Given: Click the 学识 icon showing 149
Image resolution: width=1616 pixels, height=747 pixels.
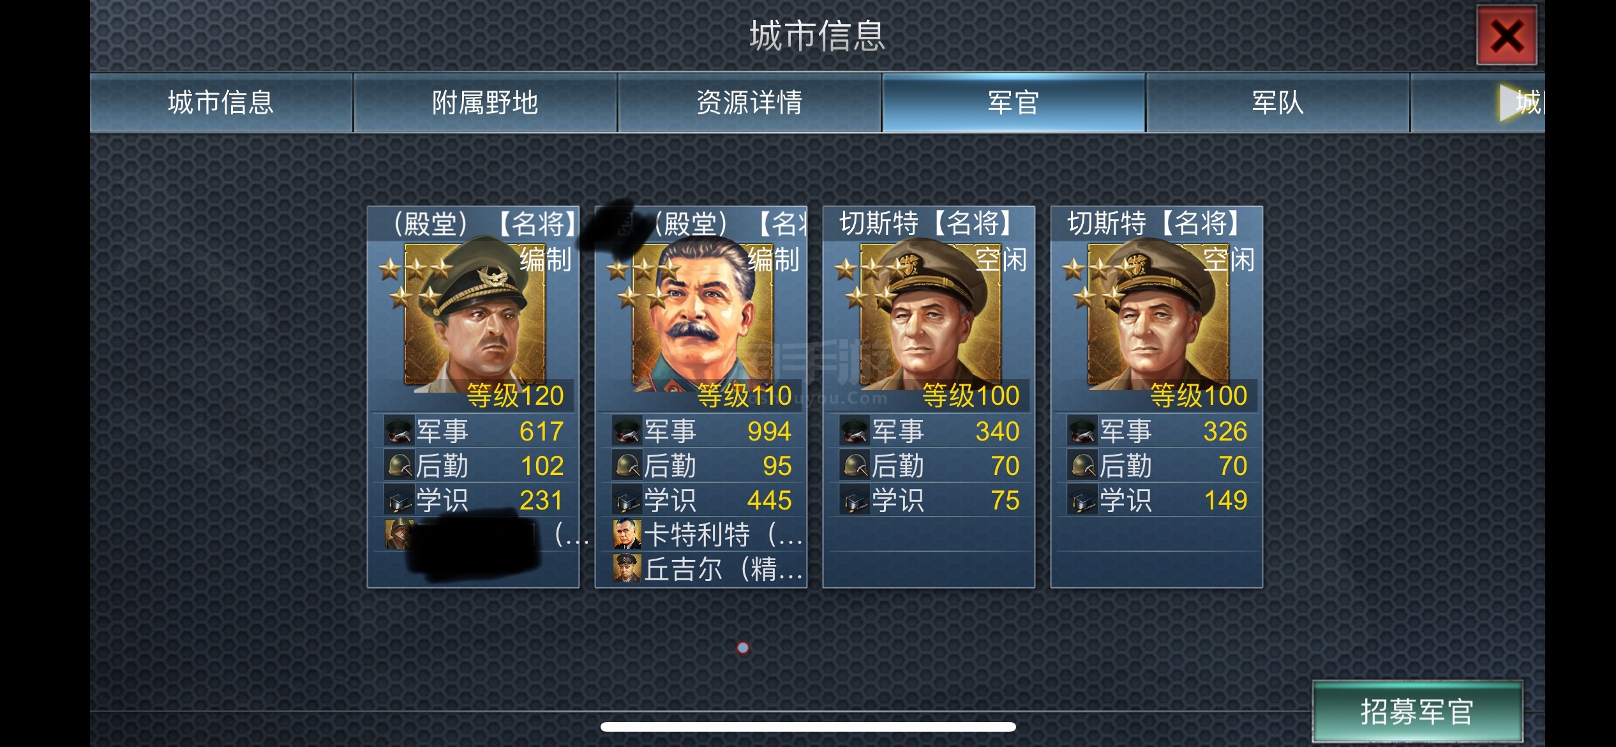Looking at the screenshot, I should pyautogui.click(x=1082, y=500).
